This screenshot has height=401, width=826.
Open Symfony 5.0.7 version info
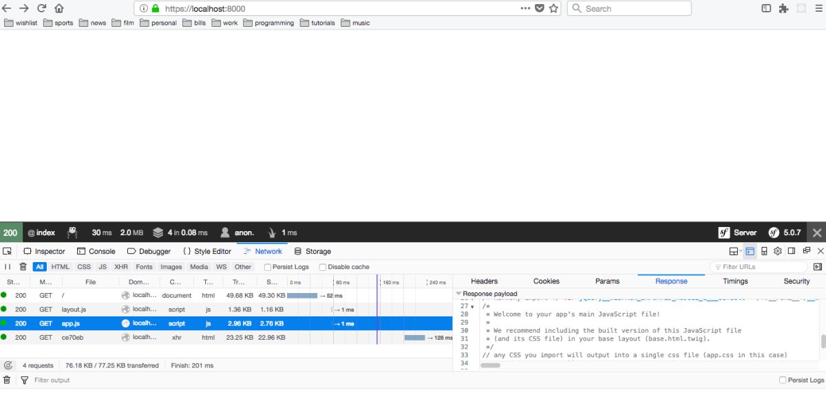click(785, 232)
